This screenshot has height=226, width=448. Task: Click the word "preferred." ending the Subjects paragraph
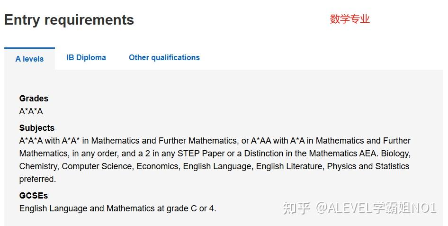click(x=37, y=179)
